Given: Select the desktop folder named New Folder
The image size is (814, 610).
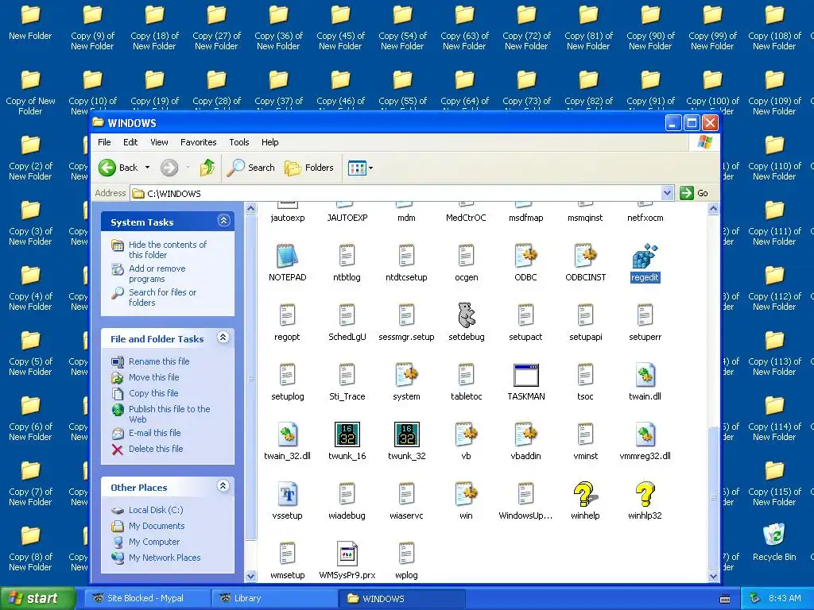Looking at the screenshot, I should 30,23.
